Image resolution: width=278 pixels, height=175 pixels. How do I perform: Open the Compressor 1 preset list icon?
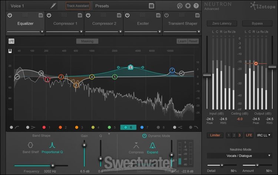click(x=80, y=15)
